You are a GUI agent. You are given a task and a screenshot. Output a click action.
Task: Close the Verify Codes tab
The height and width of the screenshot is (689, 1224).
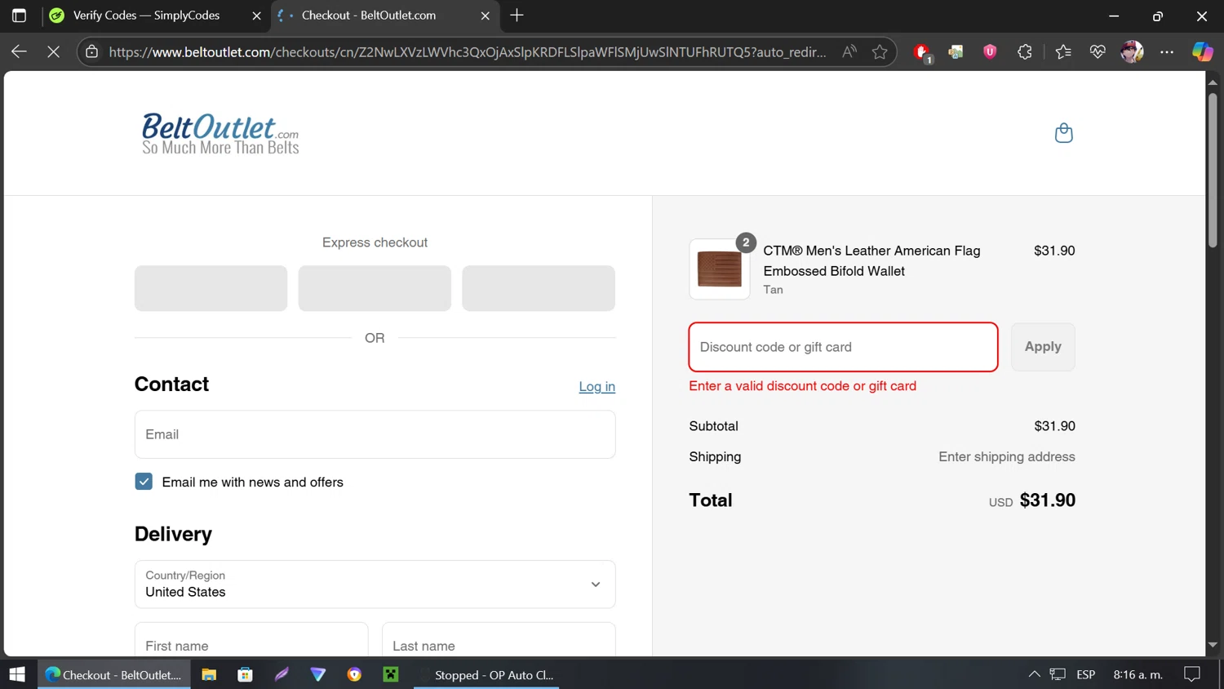256,16
